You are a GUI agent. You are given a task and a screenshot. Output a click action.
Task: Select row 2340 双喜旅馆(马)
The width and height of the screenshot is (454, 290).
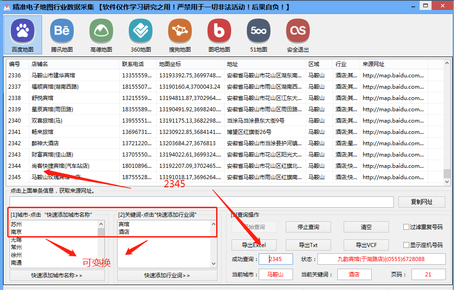[225, 120]
